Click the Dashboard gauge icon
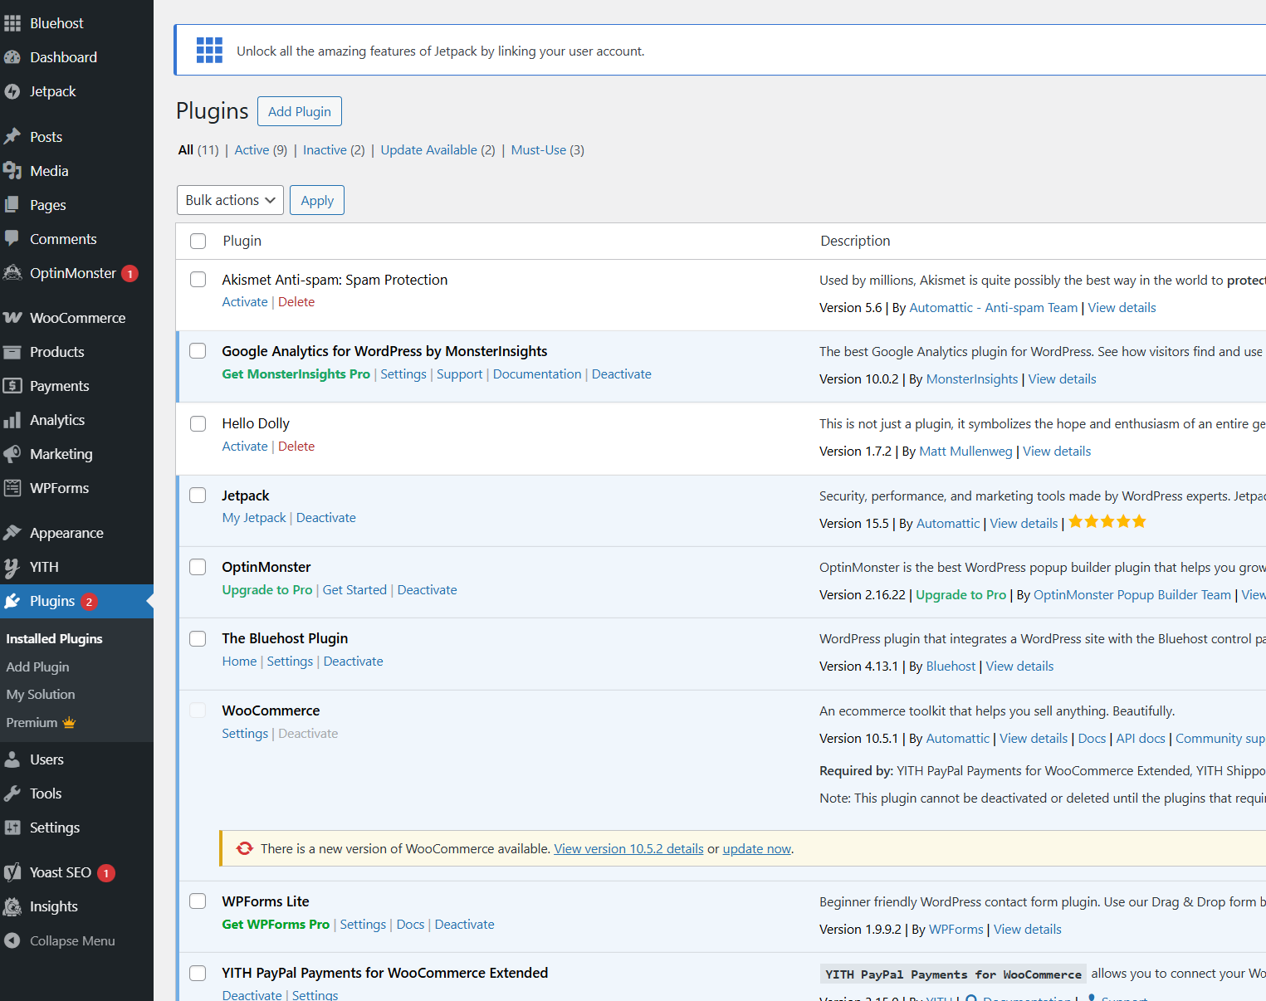 tap(12, 57)
